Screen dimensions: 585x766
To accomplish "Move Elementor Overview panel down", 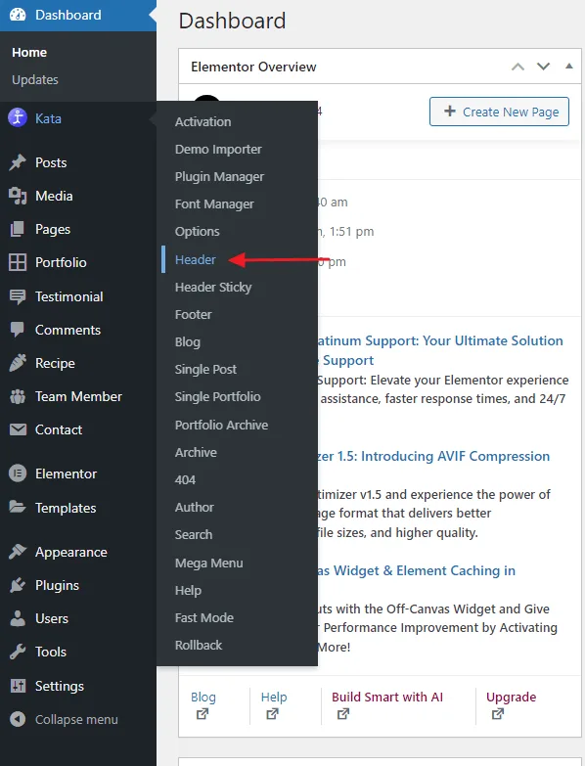I will 544,67.
